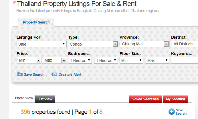The height and width of the screenshot is (119, 198).
Task: Select the List View tab
Action: [x=45, y=99]
